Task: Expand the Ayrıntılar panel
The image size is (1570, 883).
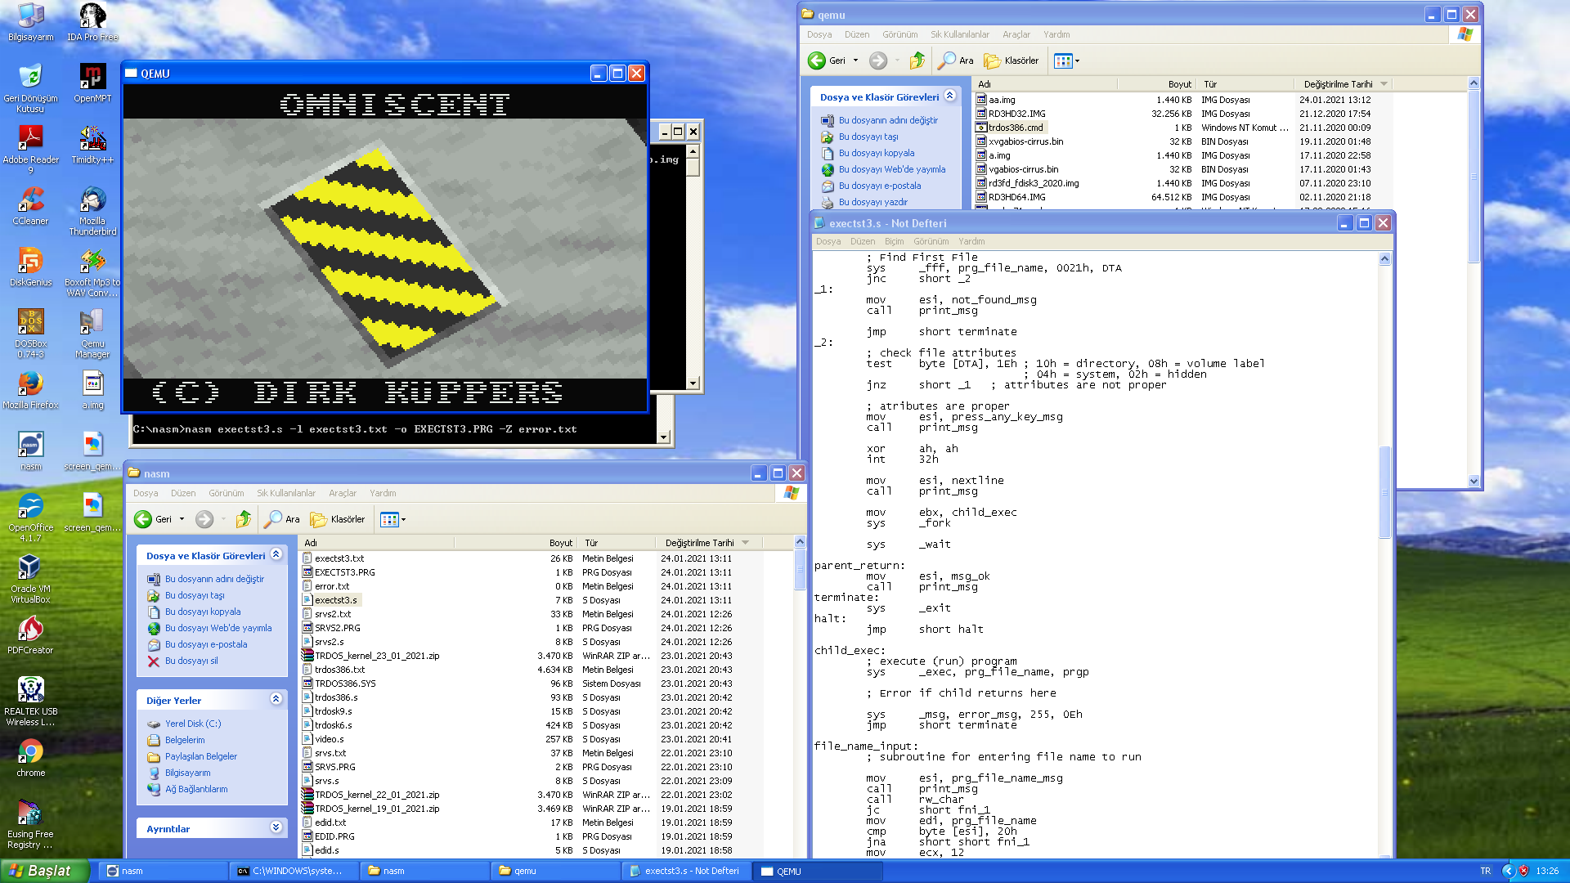Action: (x=276, y=827)
